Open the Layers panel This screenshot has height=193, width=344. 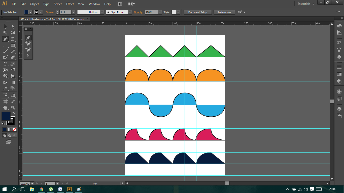click(339, 109)
